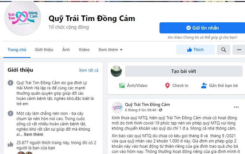Switch to the Ảnh tab

click(x=66, y=50)
